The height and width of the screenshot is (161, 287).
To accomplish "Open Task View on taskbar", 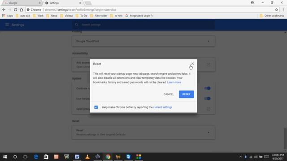I will [25, 157].
